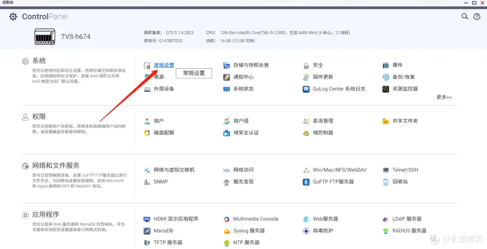Click the memory text 16 GB (15 GB 可用)
This screenshot has height=249, width=487.
[237, 40]
